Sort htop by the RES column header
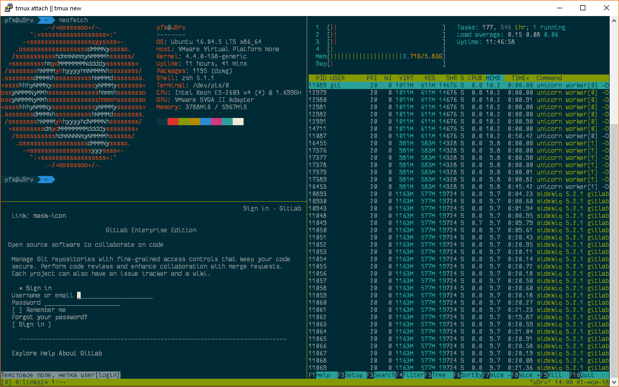Viewport: 619px width, 387px height. (x=430, y=78)
